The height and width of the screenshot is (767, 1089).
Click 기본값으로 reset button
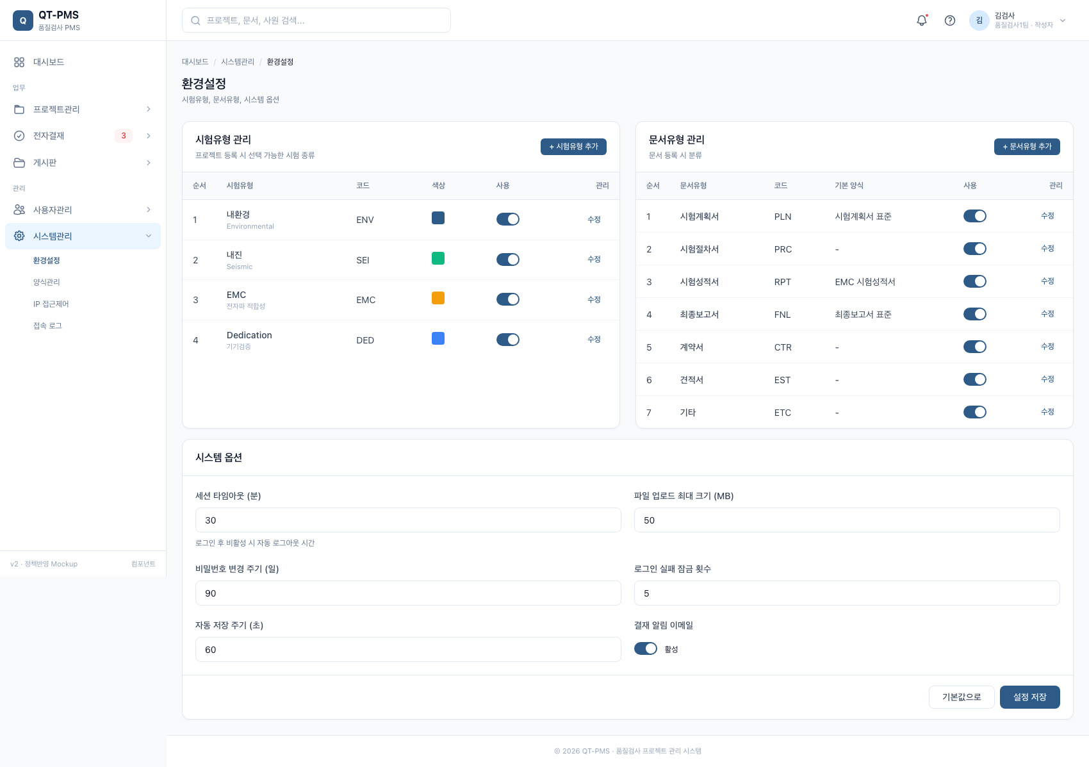pos(962,697)
